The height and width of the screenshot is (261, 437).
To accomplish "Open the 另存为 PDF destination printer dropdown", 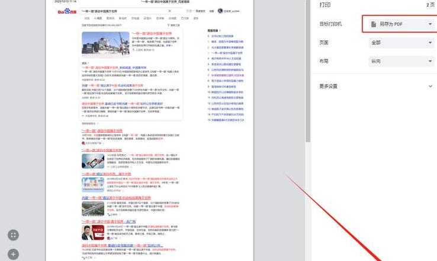I will click(402, 24).
